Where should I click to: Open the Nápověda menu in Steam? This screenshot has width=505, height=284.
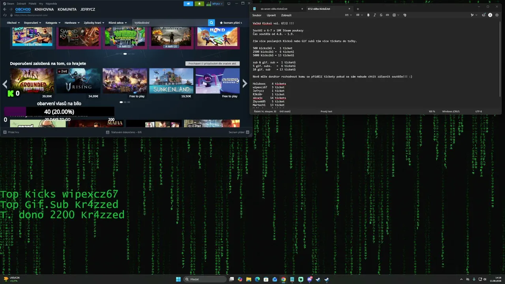pyautogui.click(x=51, y=4)
